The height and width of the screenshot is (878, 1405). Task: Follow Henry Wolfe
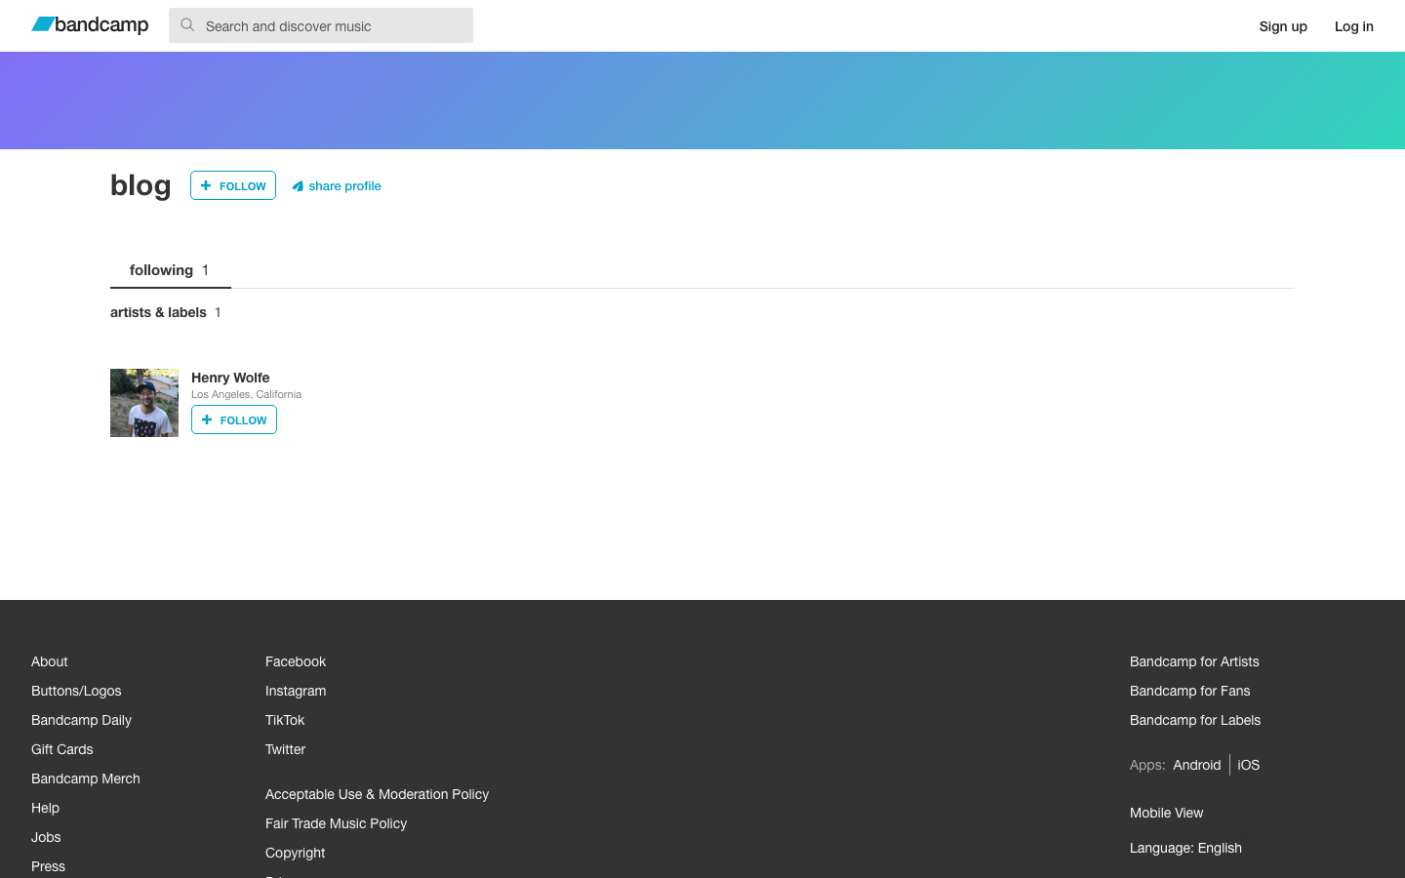(x=234, y=419)
